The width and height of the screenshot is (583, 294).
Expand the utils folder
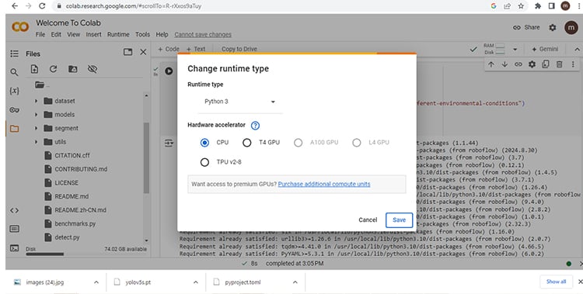pyautogui.click(x=36, y=142)
